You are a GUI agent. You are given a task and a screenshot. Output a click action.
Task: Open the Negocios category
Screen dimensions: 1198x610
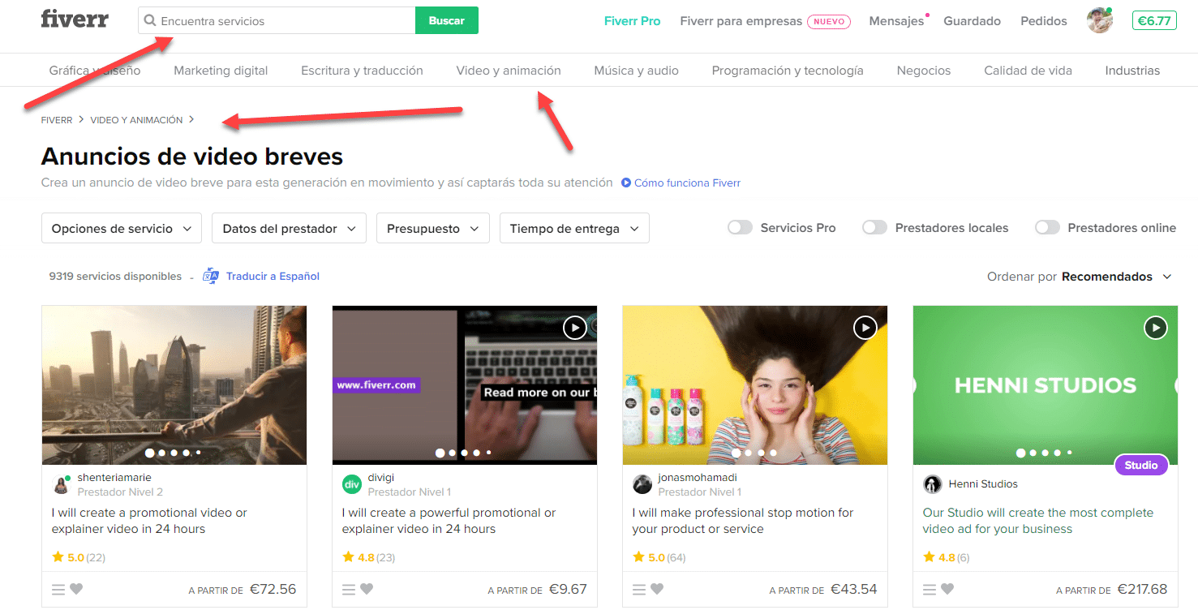(924, 71)
